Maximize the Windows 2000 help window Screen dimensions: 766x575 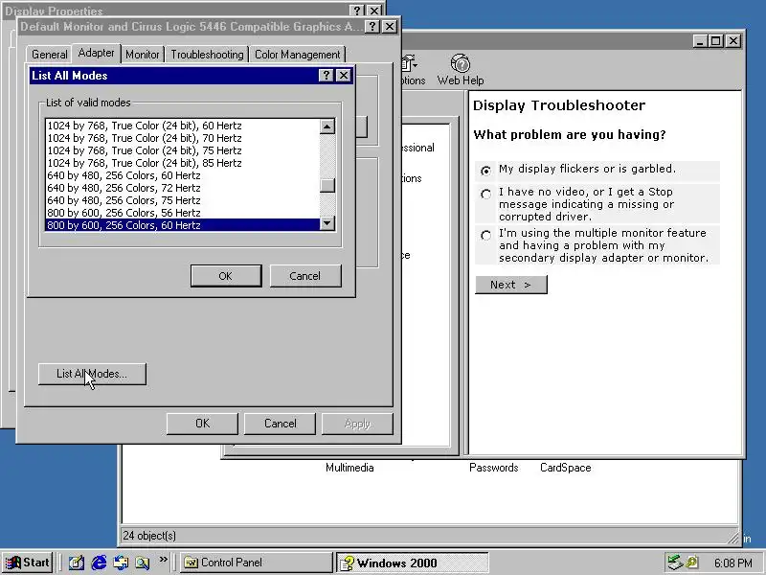click(716, 41)
